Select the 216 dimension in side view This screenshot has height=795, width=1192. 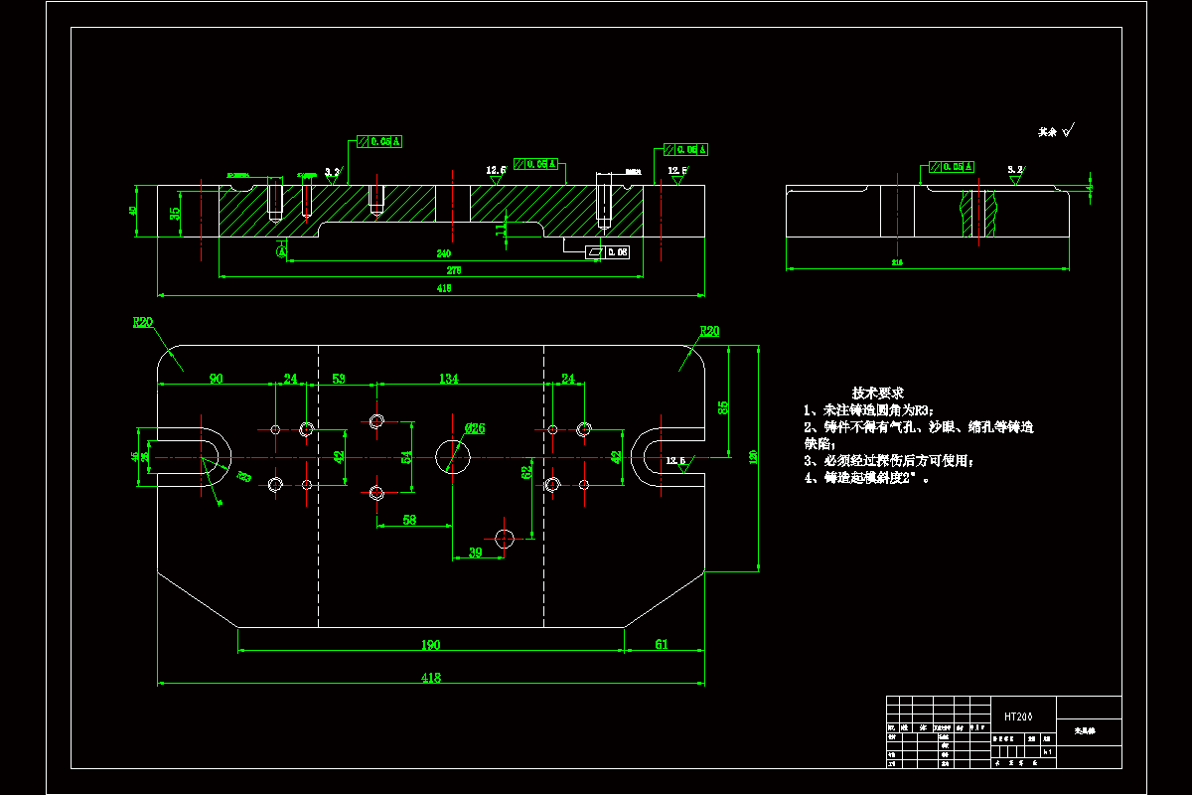coord(897,263)
